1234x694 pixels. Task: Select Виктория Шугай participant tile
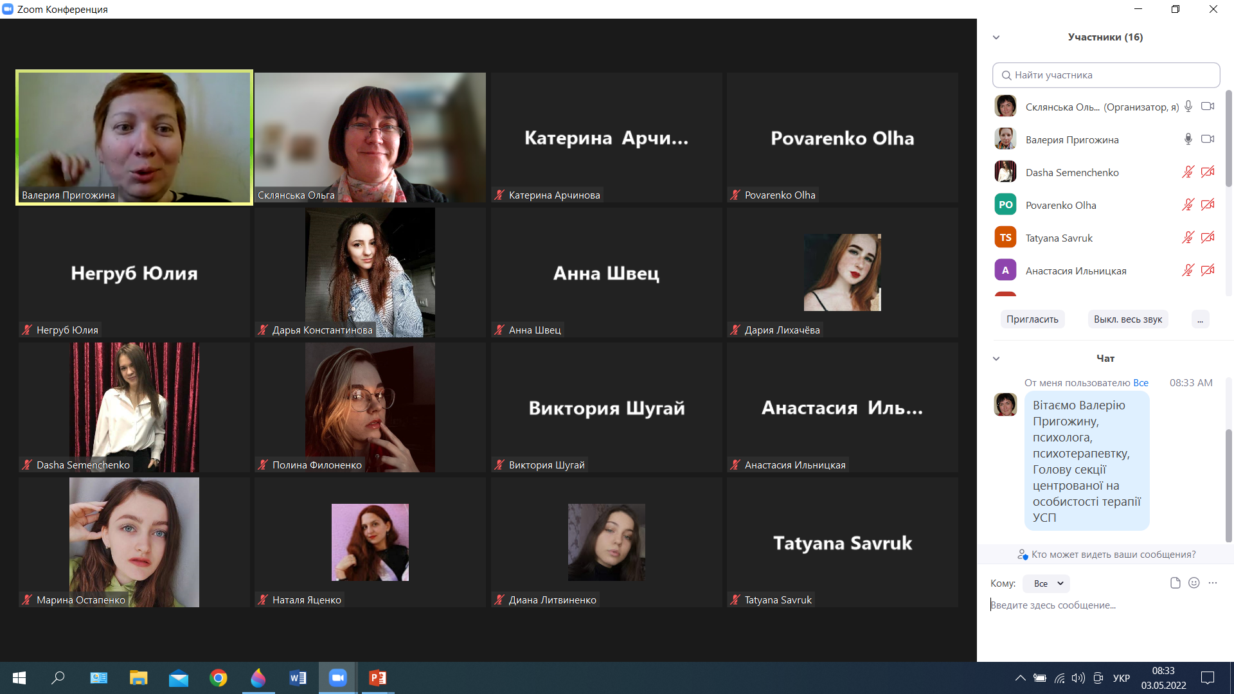click(x=607, y=407)
